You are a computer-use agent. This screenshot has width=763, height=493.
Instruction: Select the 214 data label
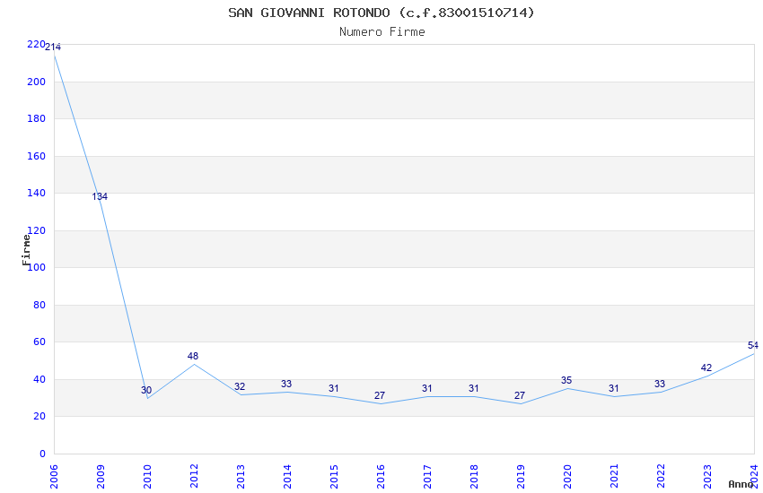coord(53,48)
